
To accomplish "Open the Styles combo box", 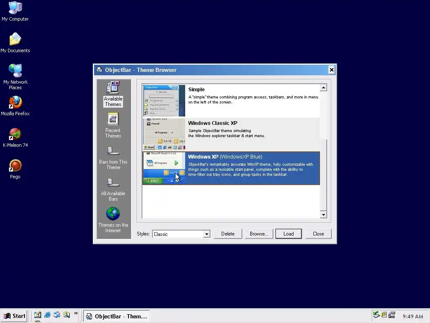I will pos(181,234).
